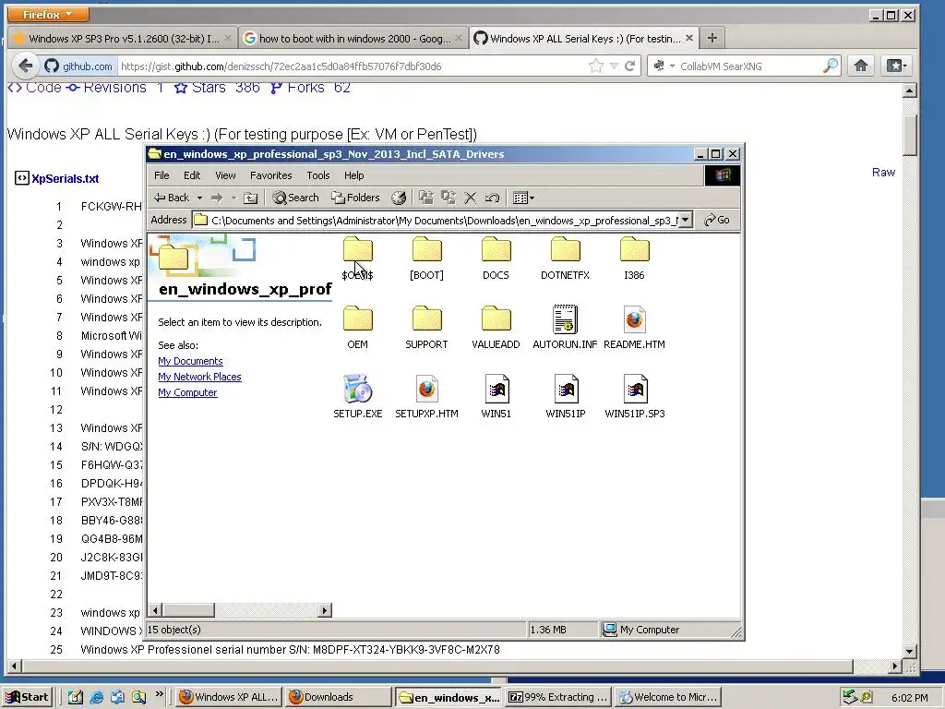Click the Back button in Explorer toolbar
Image resolution: width=945 pixels, height=709 pixels.
[x=172, y=198]
